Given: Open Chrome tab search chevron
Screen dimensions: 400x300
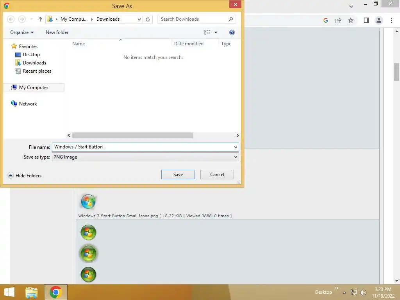Looking at the screenshot, I should tap(351, 6).
